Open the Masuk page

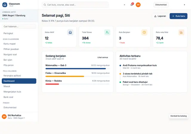[19, 86]
